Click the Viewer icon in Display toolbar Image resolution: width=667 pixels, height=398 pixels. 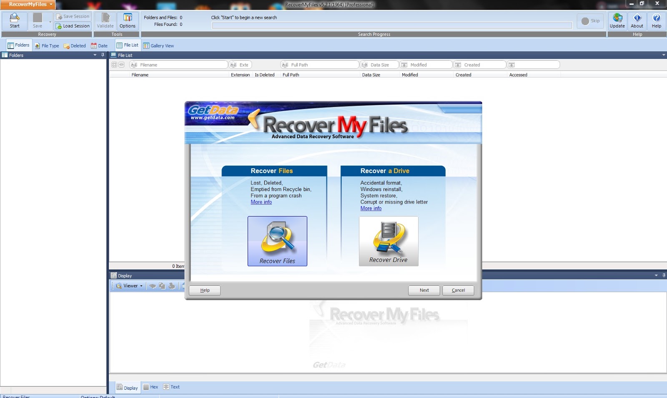[119, 286]
